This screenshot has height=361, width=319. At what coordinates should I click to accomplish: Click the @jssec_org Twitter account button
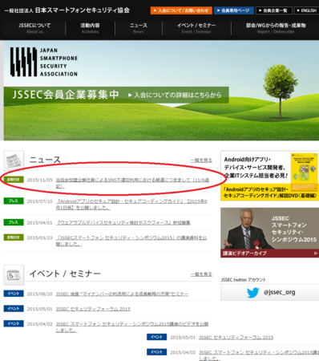tap(269, 292)
